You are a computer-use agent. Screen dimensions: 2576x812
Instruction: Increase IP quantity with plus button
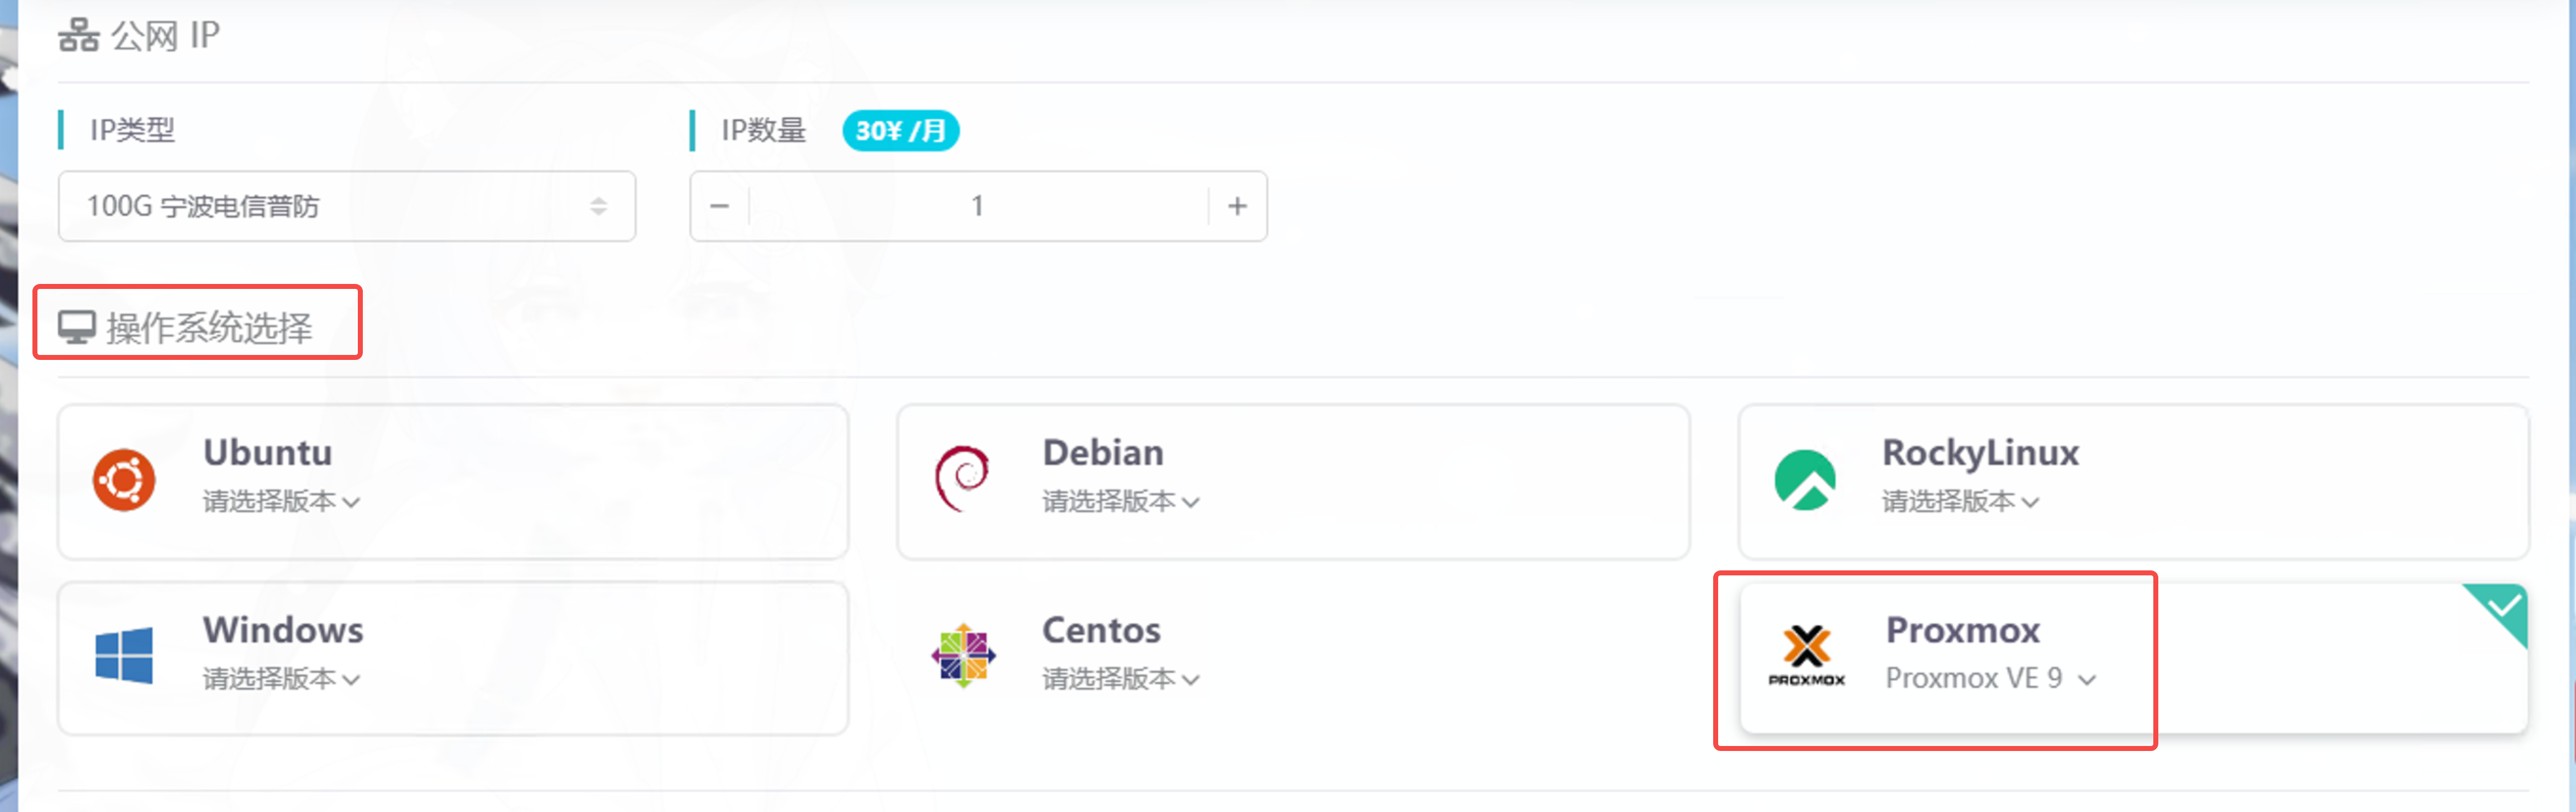tap(1238, 207)
